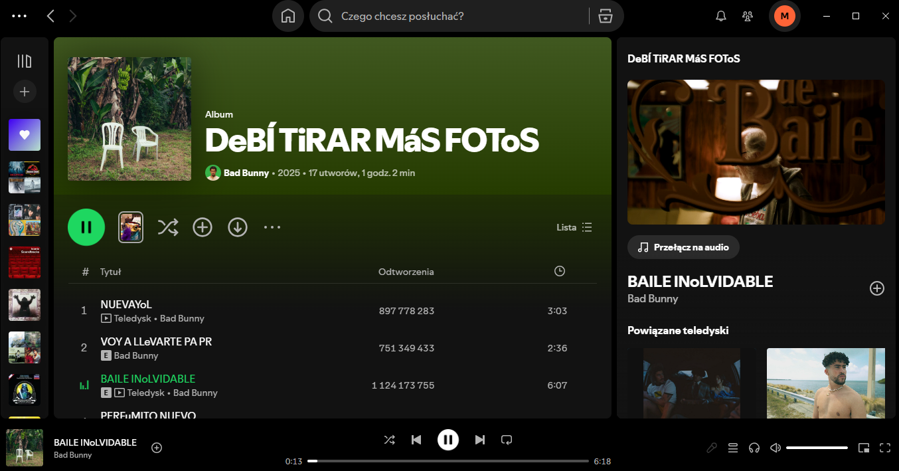
Task: Open the user profile menu M
Action: click(x=784, y=16)
